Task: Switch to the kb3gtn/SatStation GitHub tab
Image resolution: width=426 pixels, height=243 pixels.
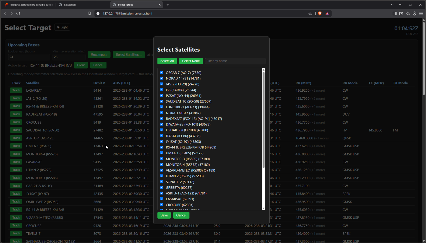Action: (29, 5)
